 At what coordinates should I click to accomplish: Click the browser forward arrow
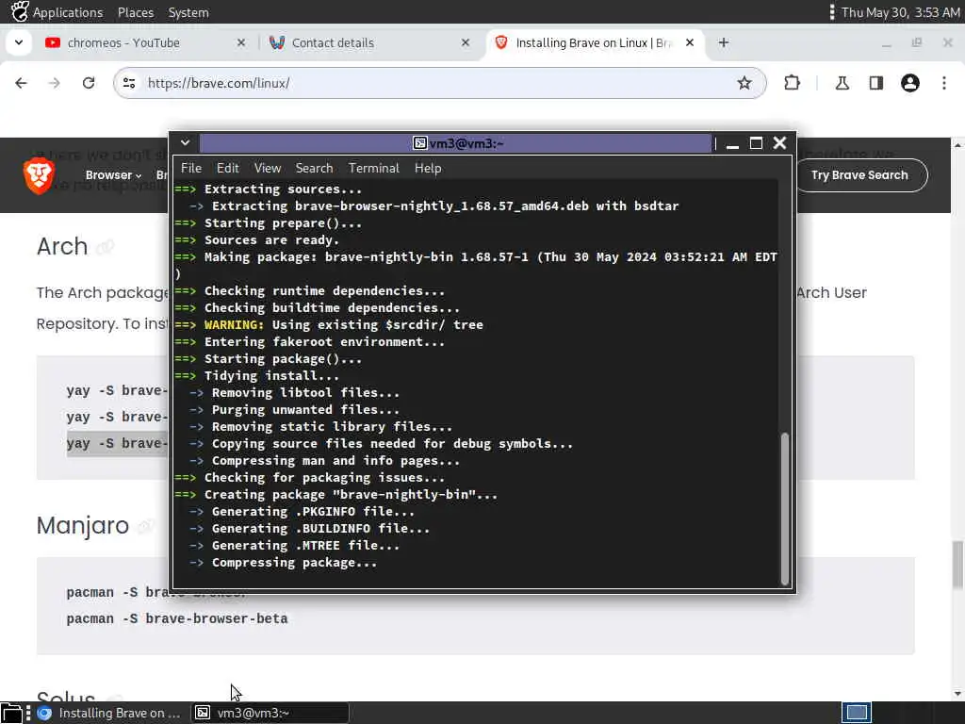pos(54,83)
